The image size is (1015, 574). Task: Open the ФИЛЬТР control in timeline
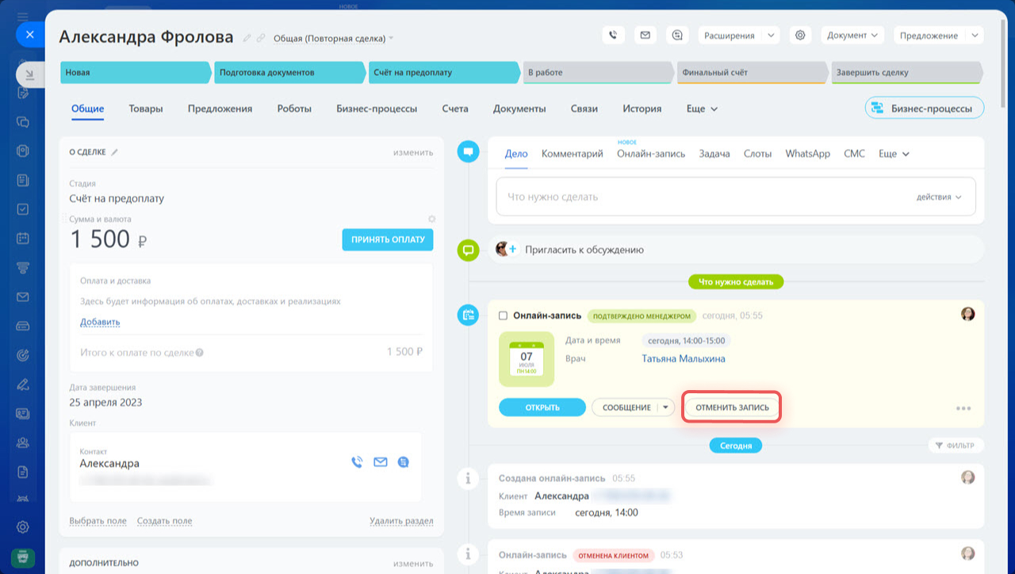956,446
